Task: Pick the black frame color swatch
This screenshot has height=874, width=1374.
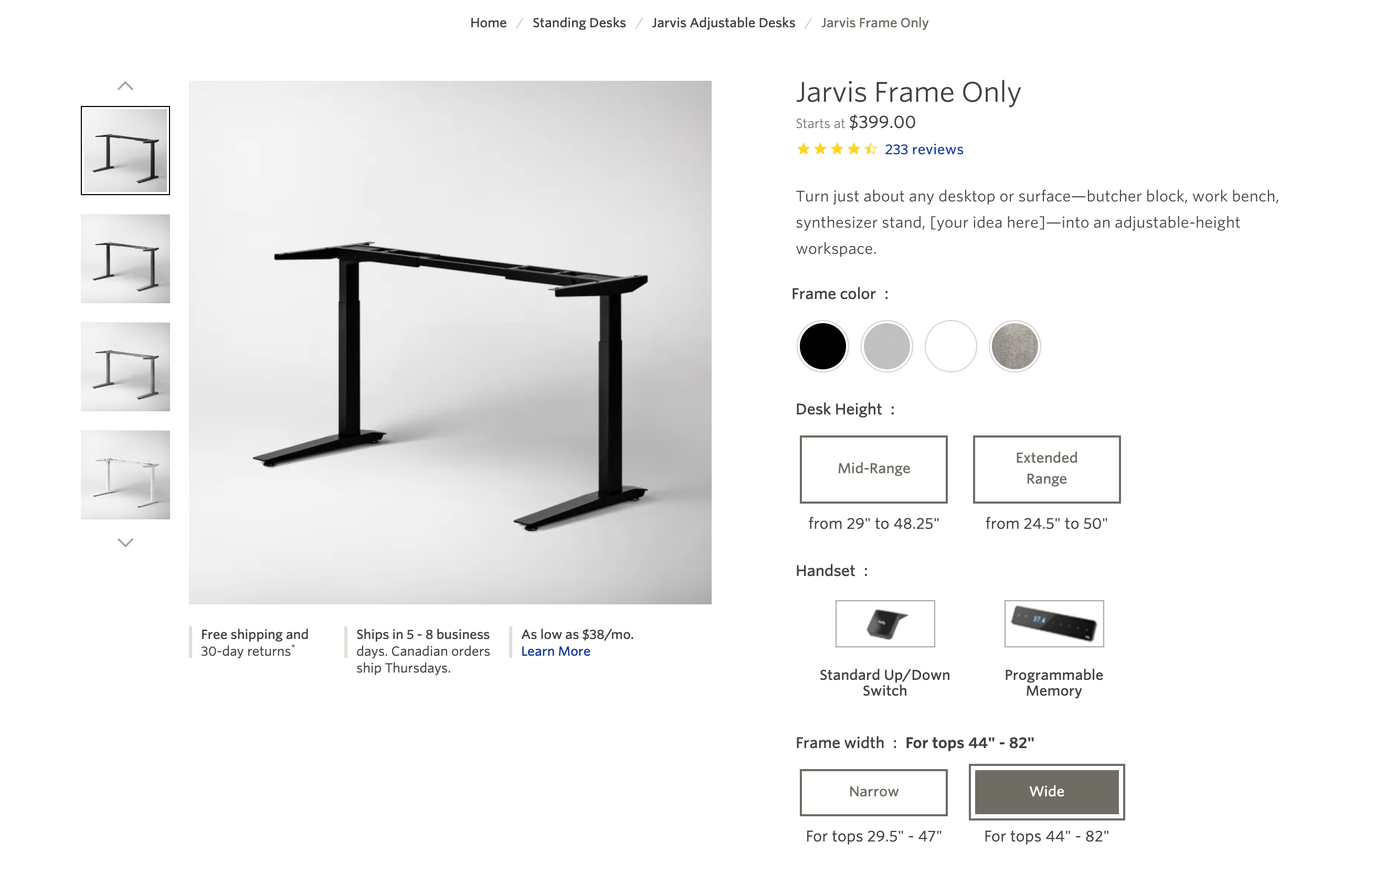Action: (x=823, y=346)
